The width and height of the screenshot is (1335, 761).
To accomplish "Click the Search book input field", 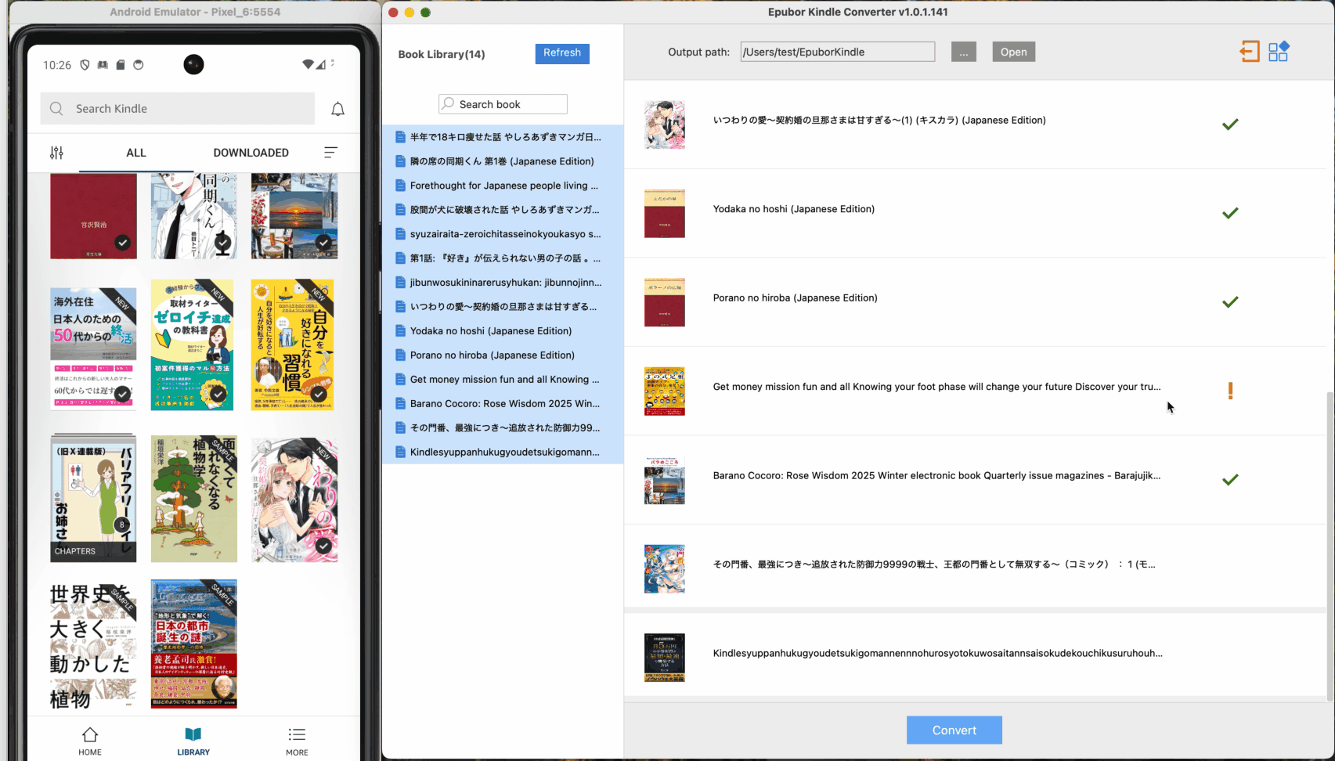I will tap(503, 104).
